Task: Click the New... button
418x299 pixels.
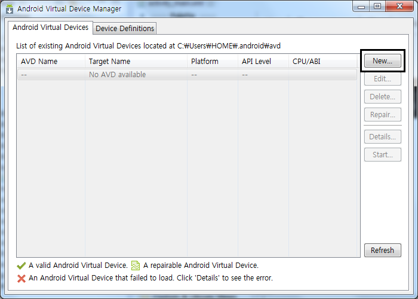Action: coord(383,61)
